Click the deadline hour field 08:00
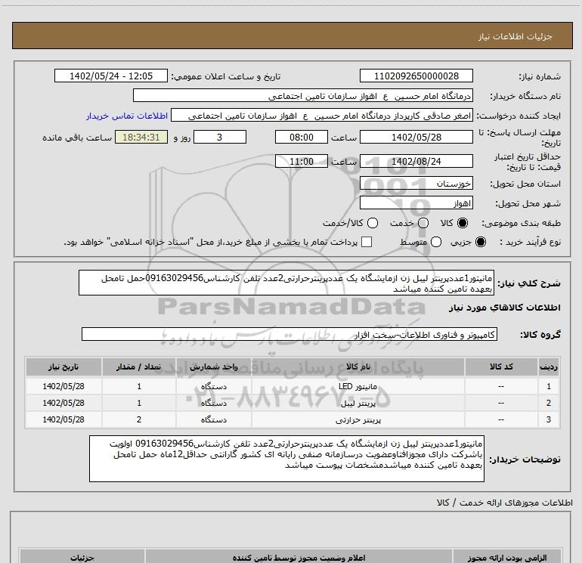Screen dimensions: 582x563 point(302,138)
